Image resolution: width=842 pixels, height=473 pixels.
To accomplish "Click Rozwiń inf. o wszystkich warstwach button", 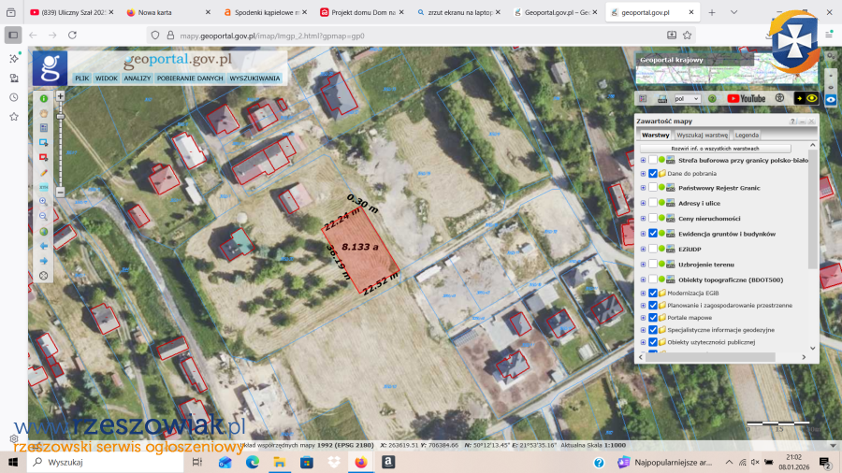I will pos(715,149).
